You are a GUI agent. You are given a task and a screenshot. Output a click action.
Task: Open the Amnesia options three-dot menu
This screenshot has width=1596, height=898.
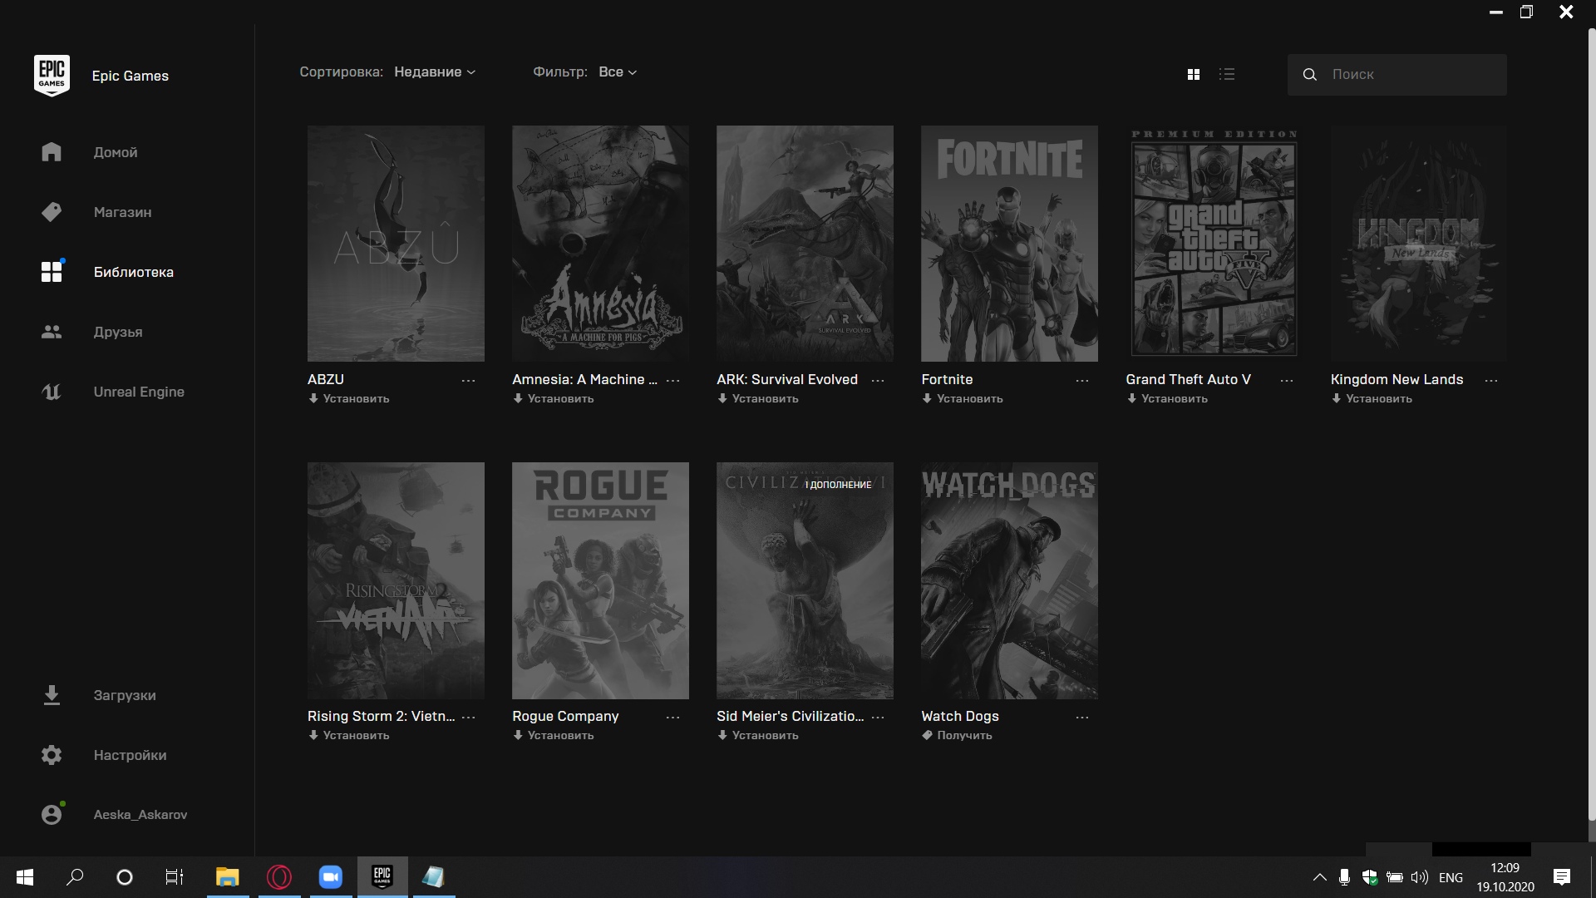pos(673,380)
